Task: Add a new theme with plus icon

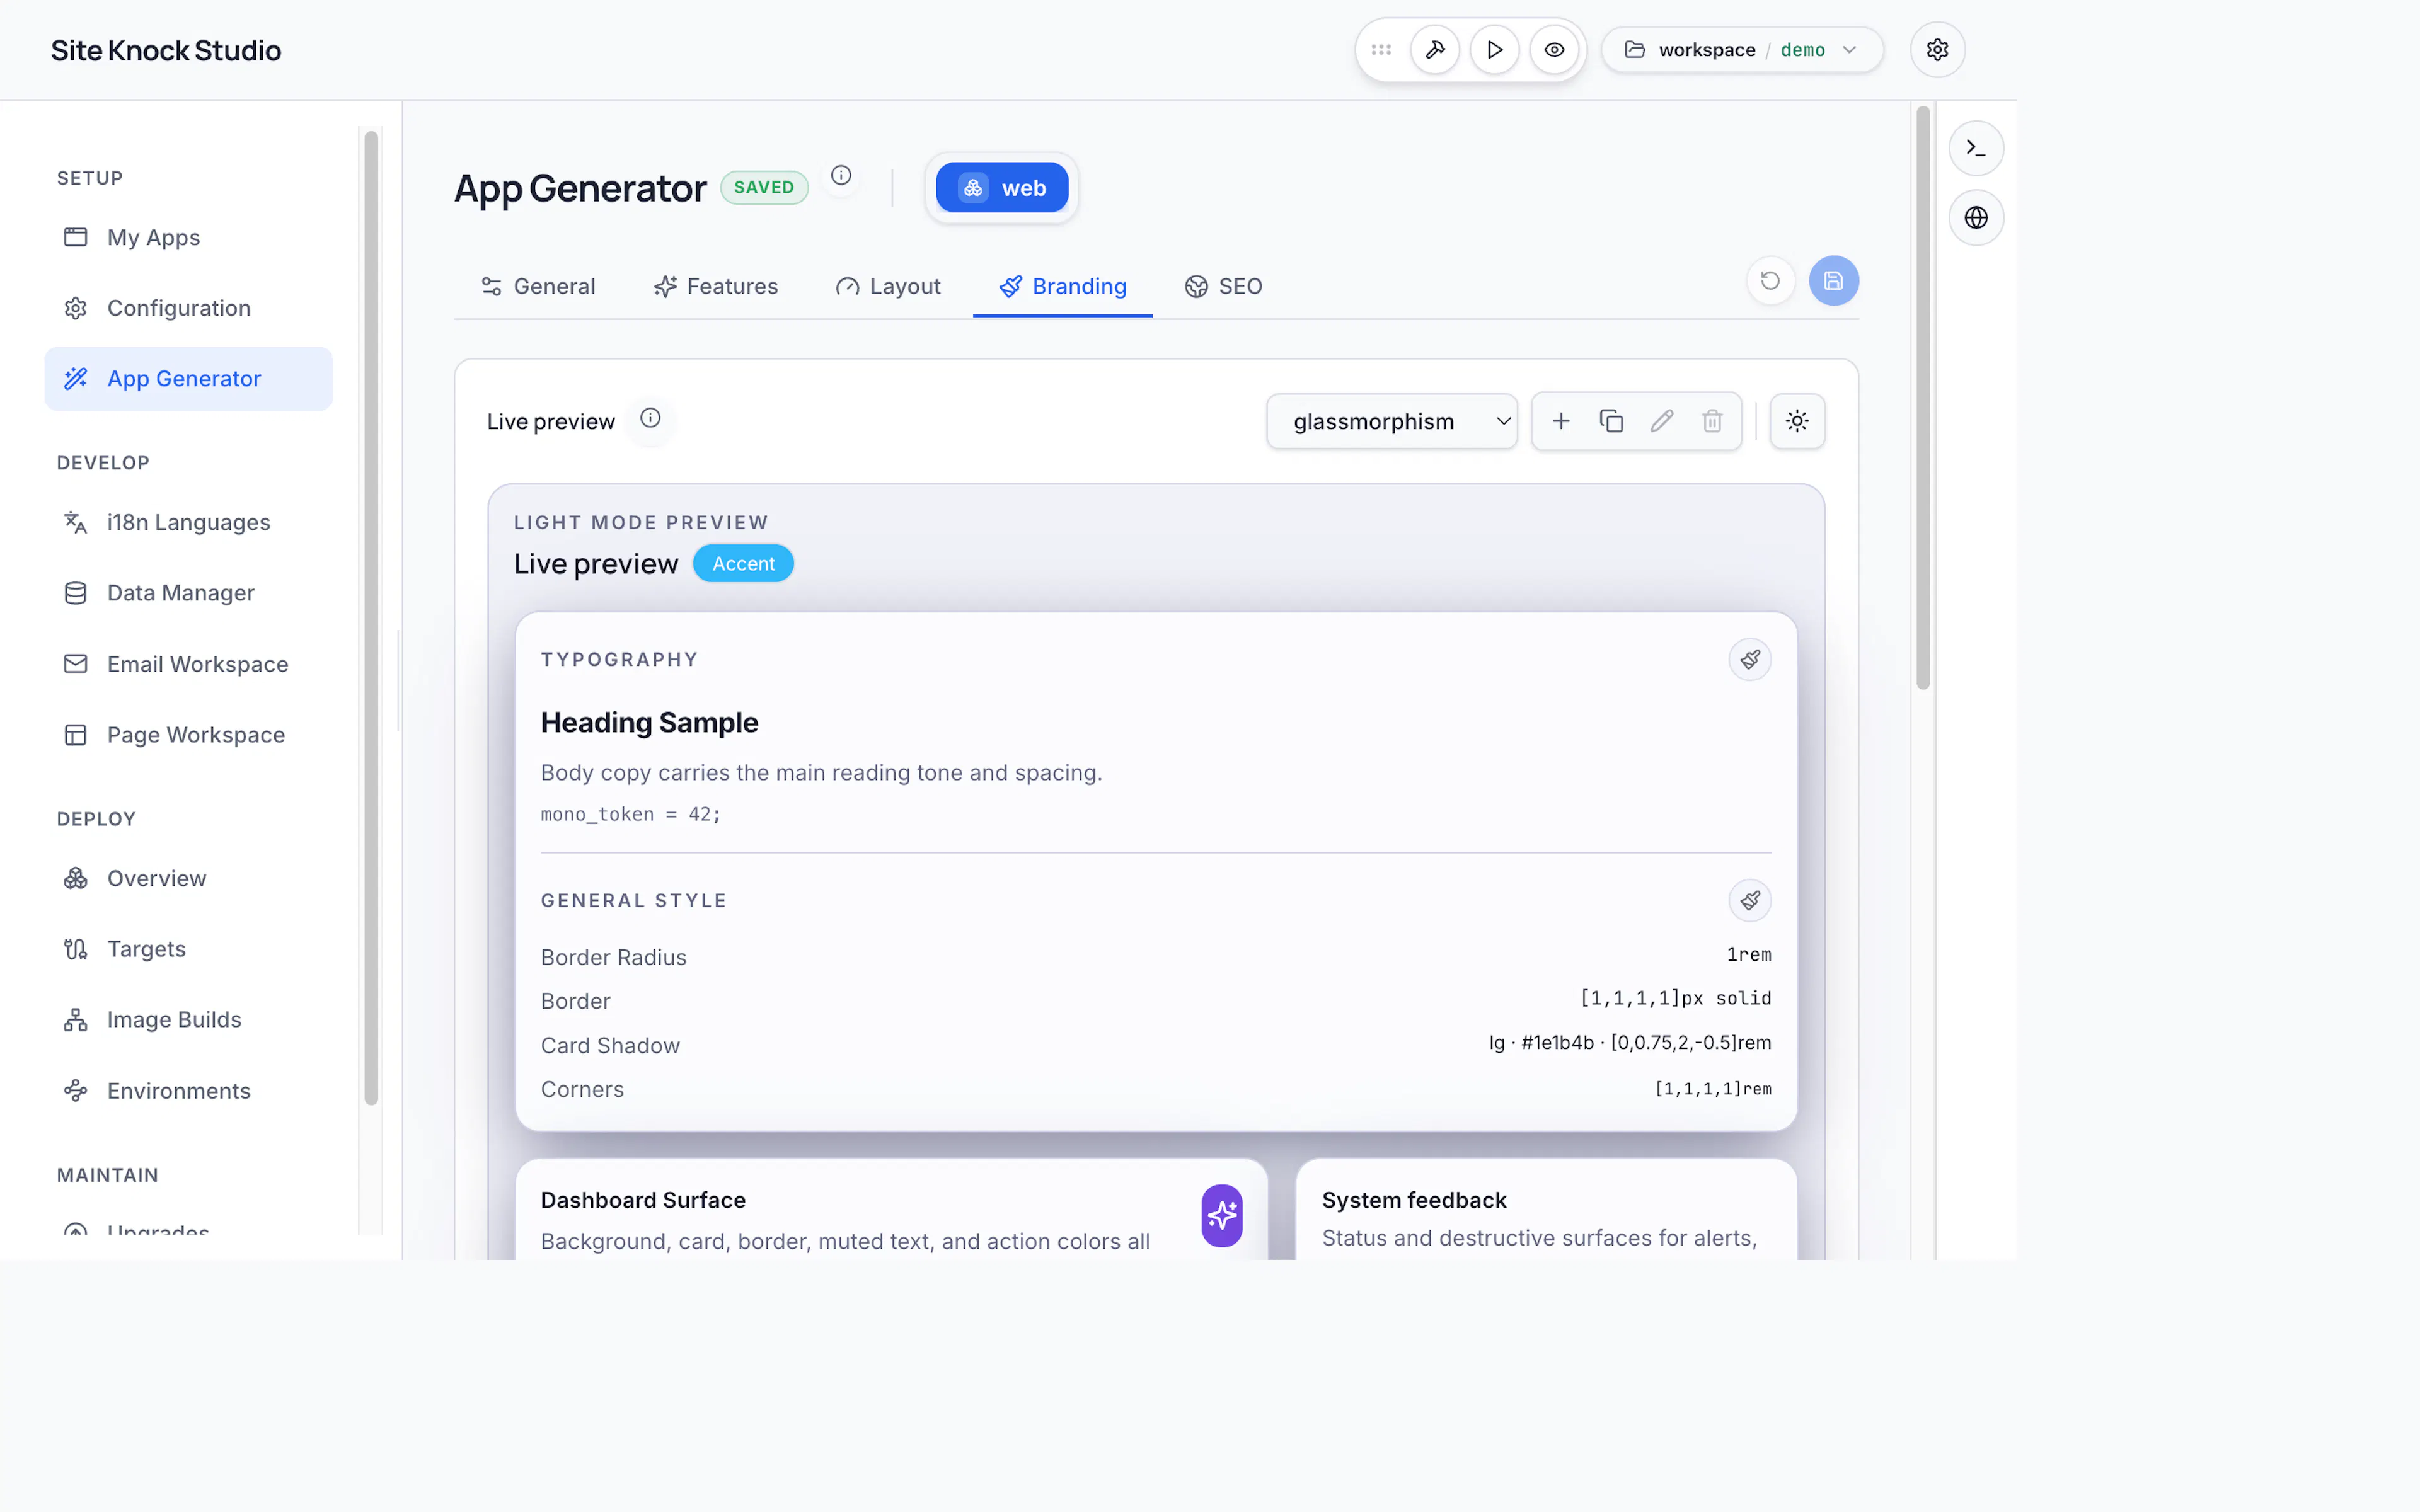Action: tap(1561, 422)
